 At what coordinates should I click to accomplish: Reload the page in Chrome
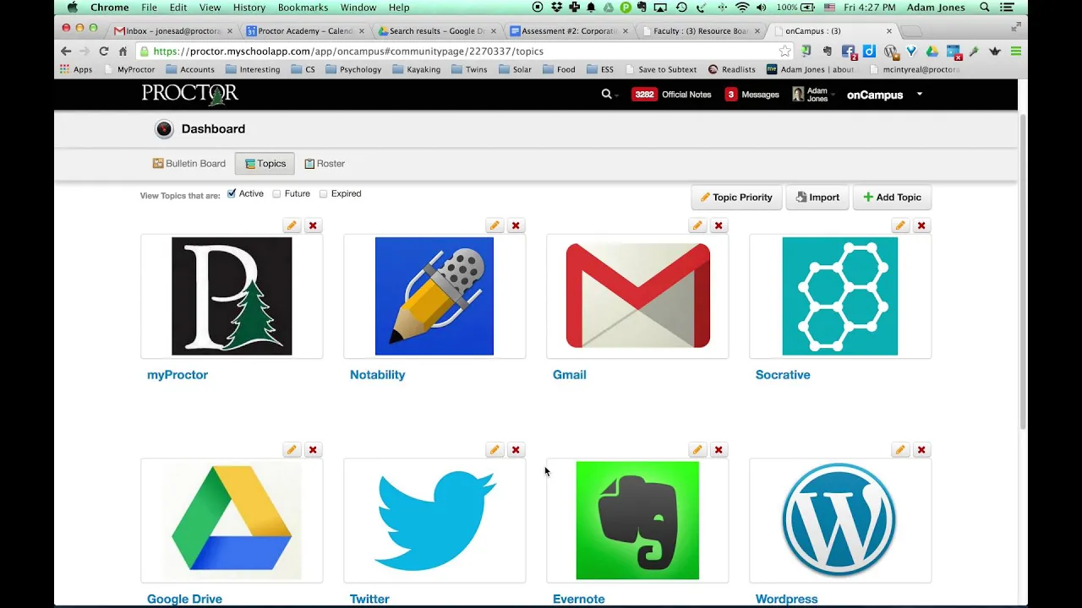click(x=103, y=51)
